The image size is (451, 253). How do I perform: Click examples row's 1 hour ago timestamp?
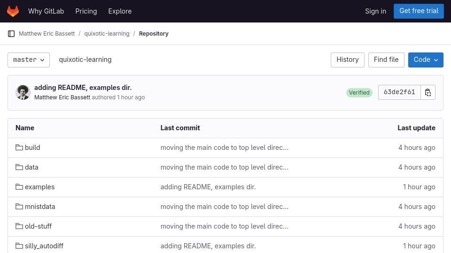point(419,187)
